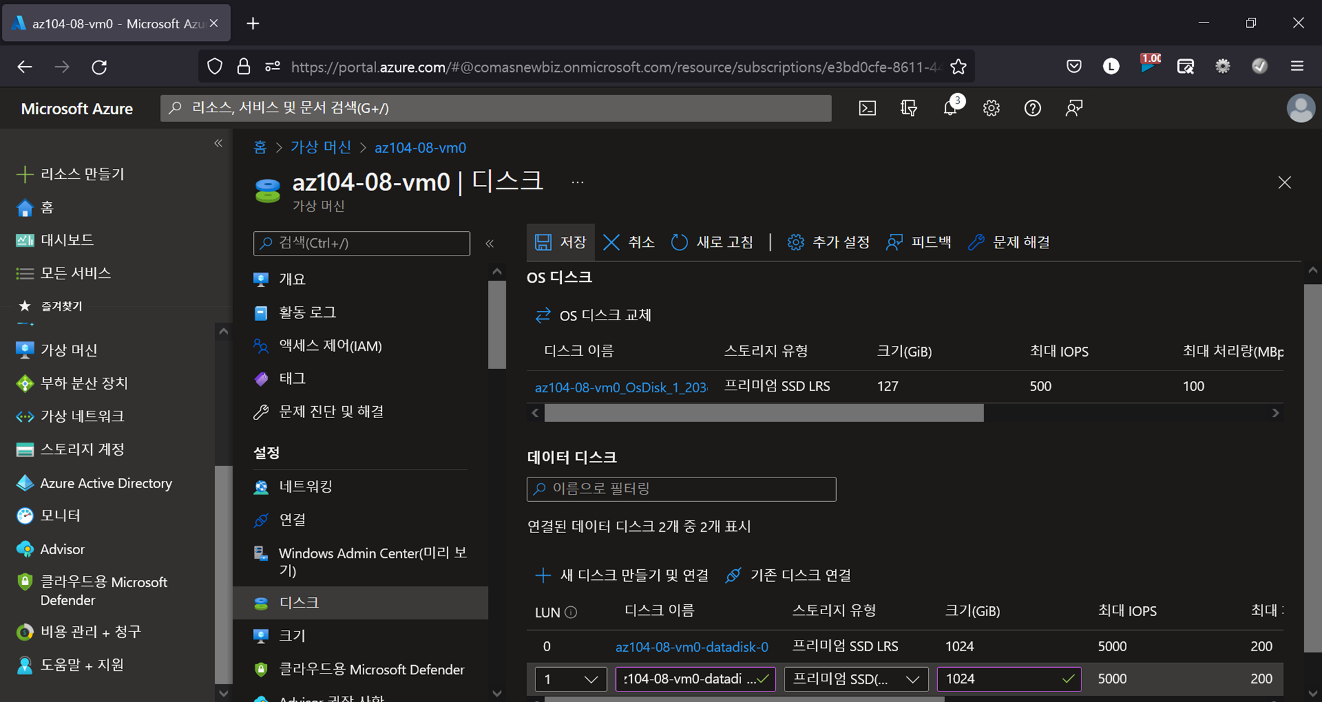
Task: Open portal settings gear
Action: [x=991, y=108]
